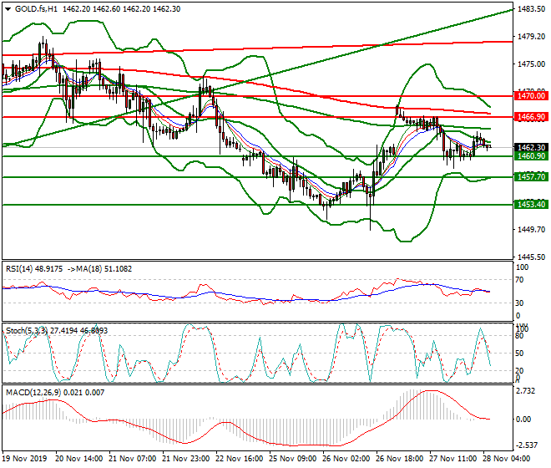Click the RSI(14) 48.9175 indicator label
Screen dimensions: 551x468
point(34,269)
